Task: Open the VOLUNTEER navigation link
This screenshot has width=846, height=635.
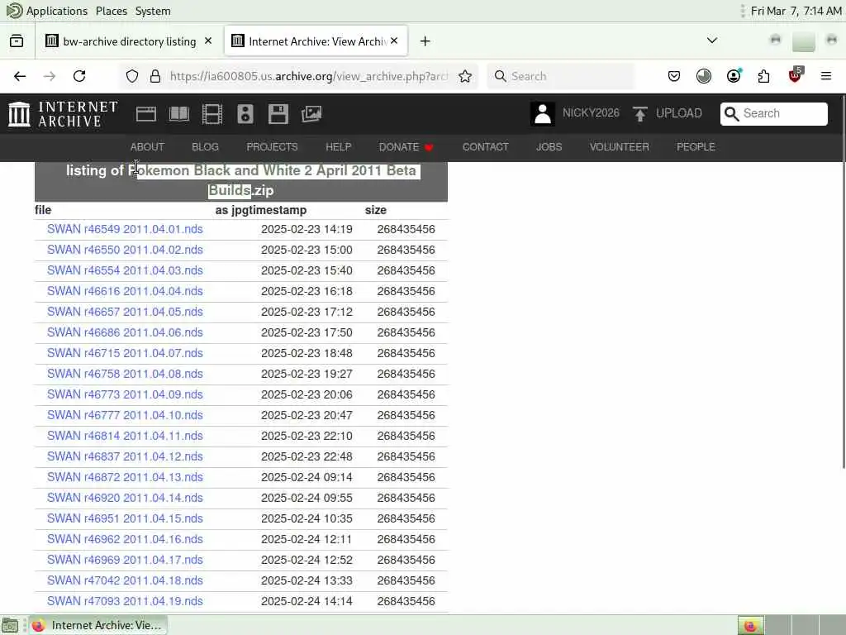Action: tap(620, 147)
